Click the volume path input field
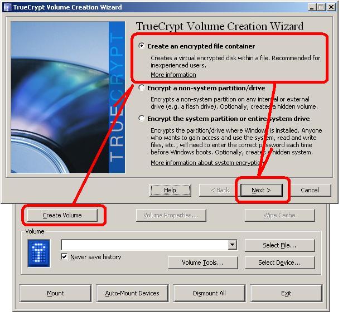The image size is (343, 316). 144,245
